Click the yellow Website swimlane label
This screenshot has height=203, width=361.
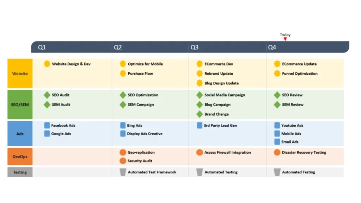tap(20, 73)
